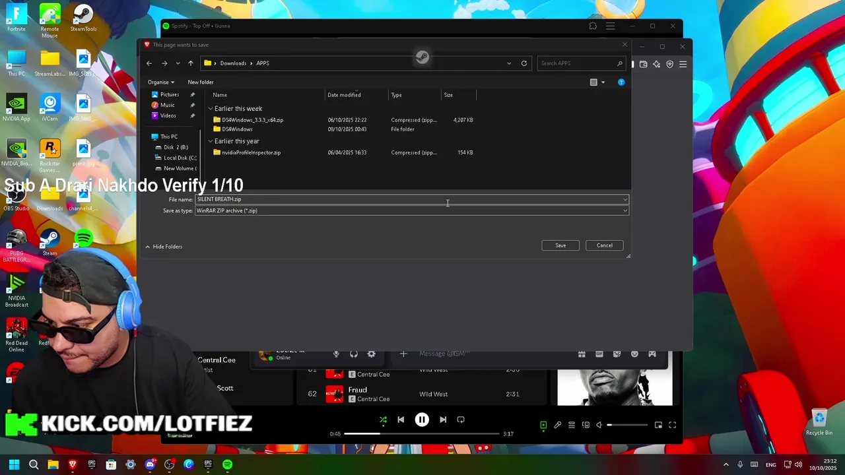Select Local Disk (C:) drive
Viewport: 845px width, 475px height.
coord(180,158)
